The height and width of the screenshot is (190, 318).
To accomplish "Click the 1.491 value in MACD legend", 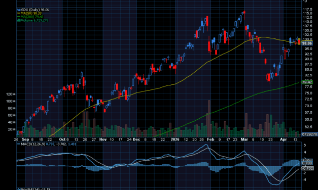I will click(x=72, y=144).
